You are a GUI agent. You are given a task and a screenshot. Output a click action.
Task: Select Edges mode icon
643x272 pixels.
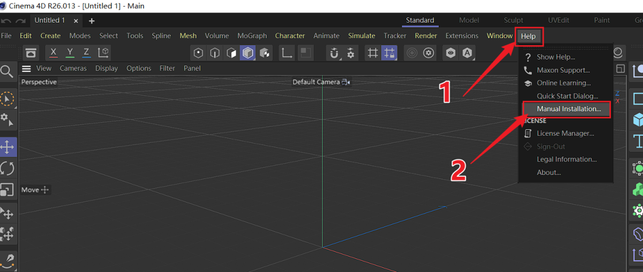tap(215, 53)
